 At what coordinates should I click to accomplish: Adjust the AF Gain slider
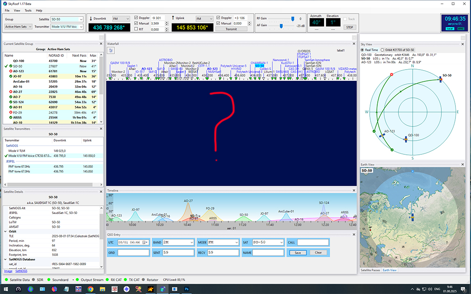[281, 26]
